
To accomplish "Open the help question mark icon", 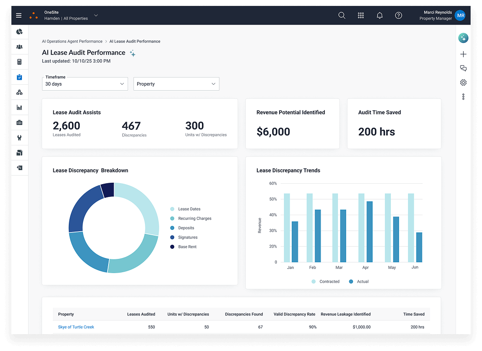I will click(399, 15).
